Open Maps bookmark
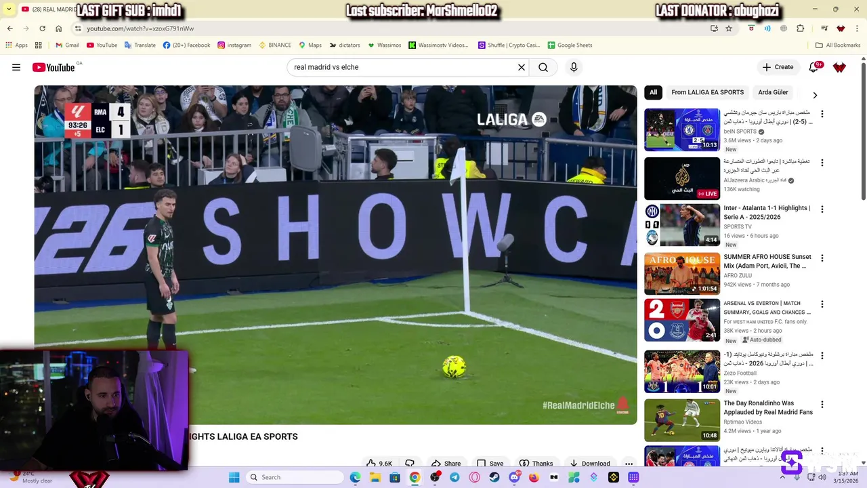Image resolution: width=867 pixels, height=488 pixels. (310, 45)
